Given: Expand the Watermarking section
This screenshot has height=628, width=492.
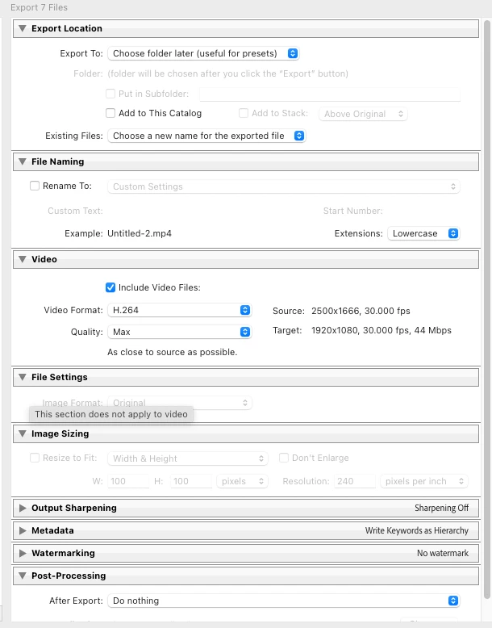Looking at the screenshot, I should (x=23, y=553).
